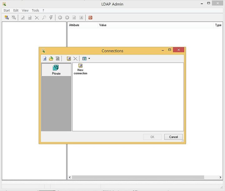Click the Disconnect toolbar icon in LDAP Admin
Screen dimensions: 225x191
click(x=14, y=17)
